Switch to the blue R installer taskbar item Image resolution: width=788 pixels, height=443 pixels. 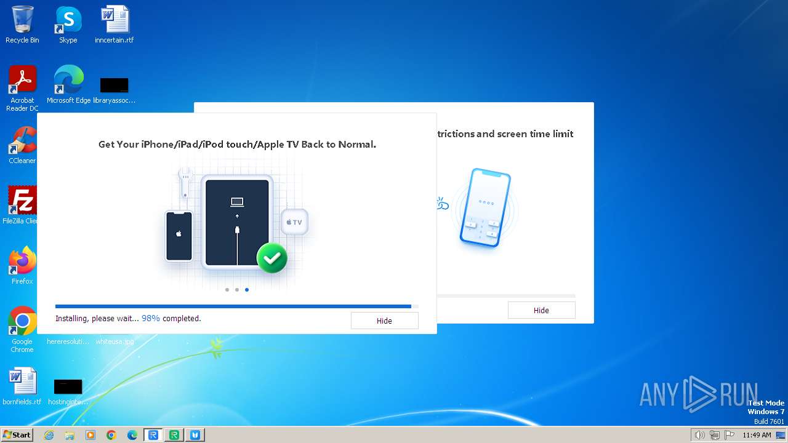click(153, 435)
